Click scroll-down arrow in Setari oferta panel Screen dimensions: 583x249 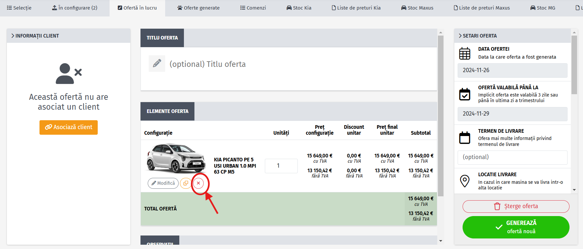(x=574, y=190)
